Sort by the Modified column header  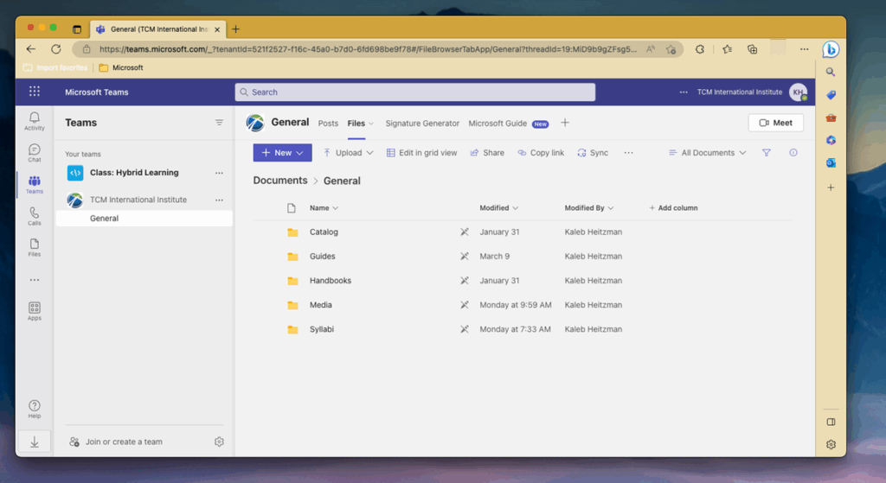coord(498,208)
